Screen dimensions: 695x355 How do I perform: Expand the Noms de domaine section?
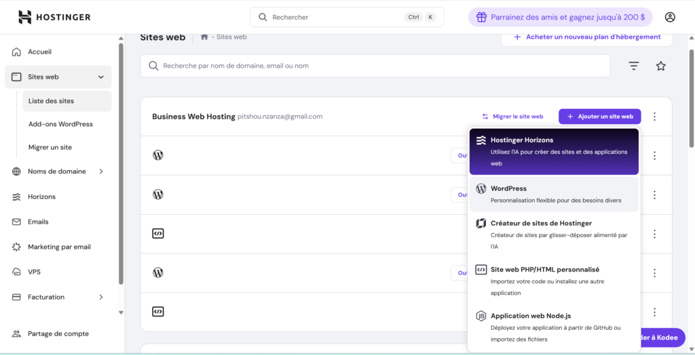point(101,171)
